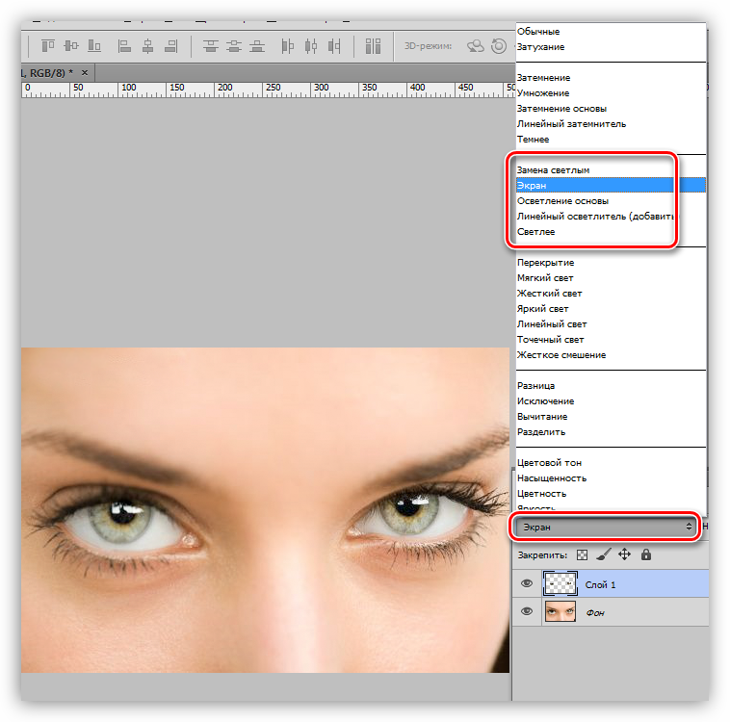The image size is (730, 722).
Task: Choose the Разделить blend mode
Action: (x=541, y=431)
